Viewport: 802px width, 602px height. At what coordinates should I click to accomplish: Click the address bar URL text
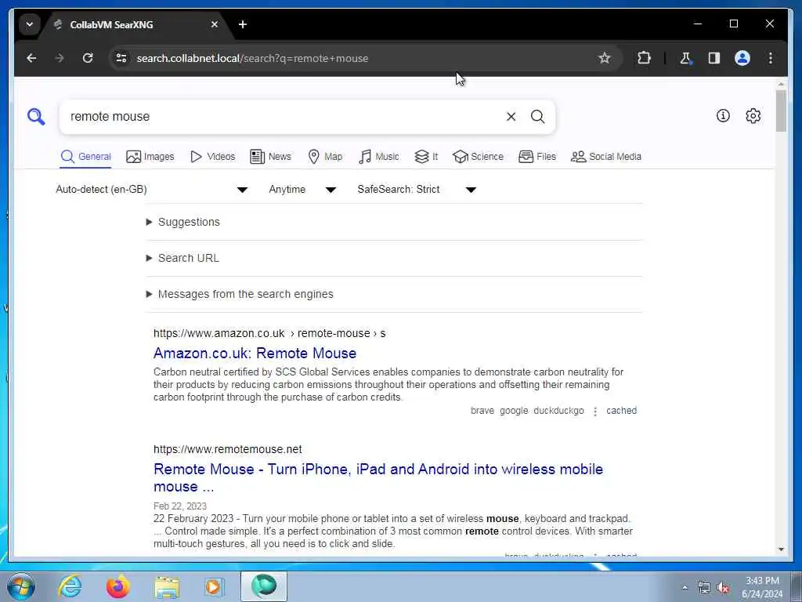tap(252, 58)
